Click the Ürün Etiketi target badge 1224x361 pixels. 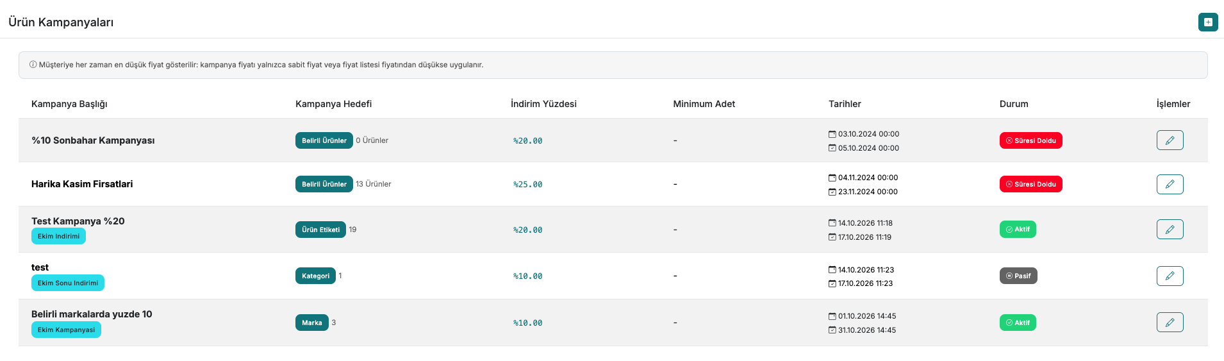pos(320,230)
